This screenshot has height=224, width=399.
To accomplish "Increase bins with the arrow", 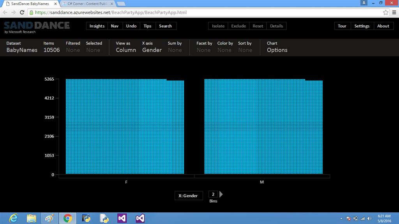I will (x=221, y=194).
